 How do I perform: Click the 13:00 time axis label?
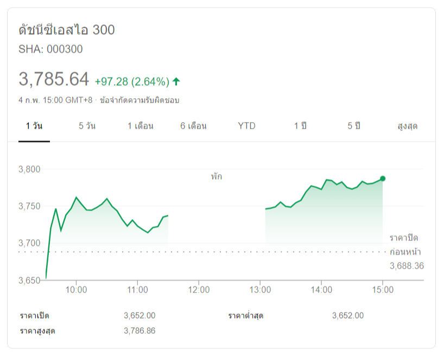pyautogui.click(x=260, y=290)
